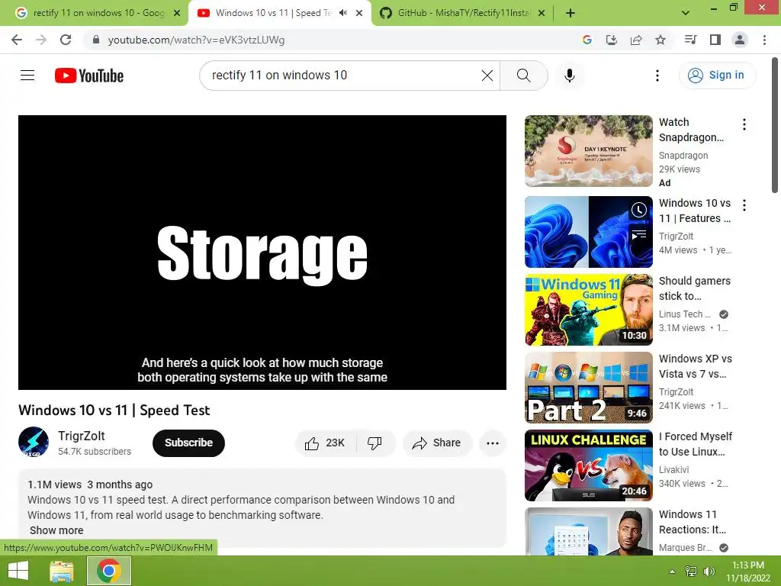Open Google icon in address bar
Viewport: 781px width, 586px height.
[587, 40]
